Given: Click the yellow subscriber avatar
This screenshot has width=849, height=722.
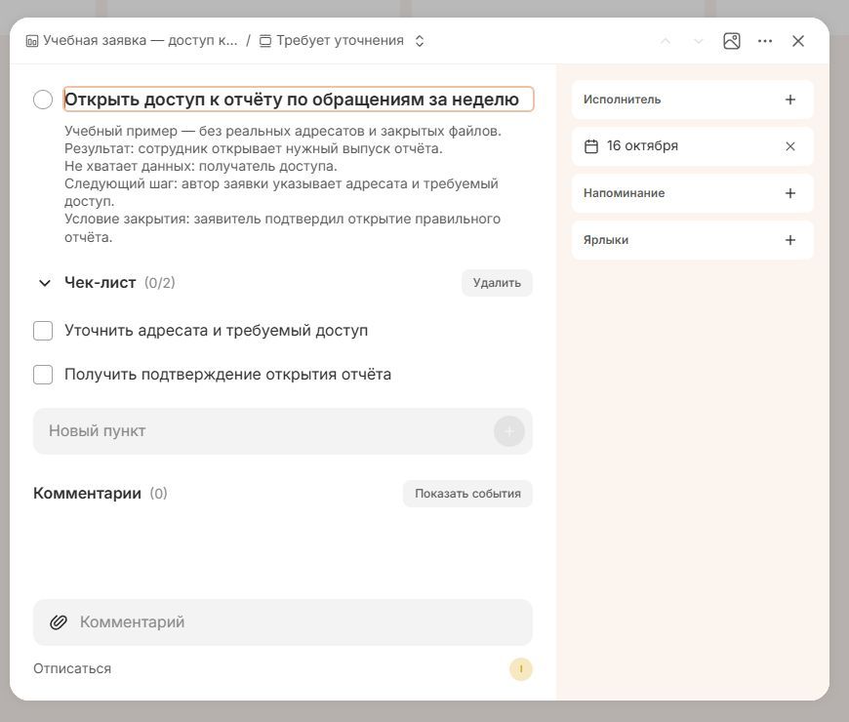Looking at the screenshot, I should click(521, 669).
